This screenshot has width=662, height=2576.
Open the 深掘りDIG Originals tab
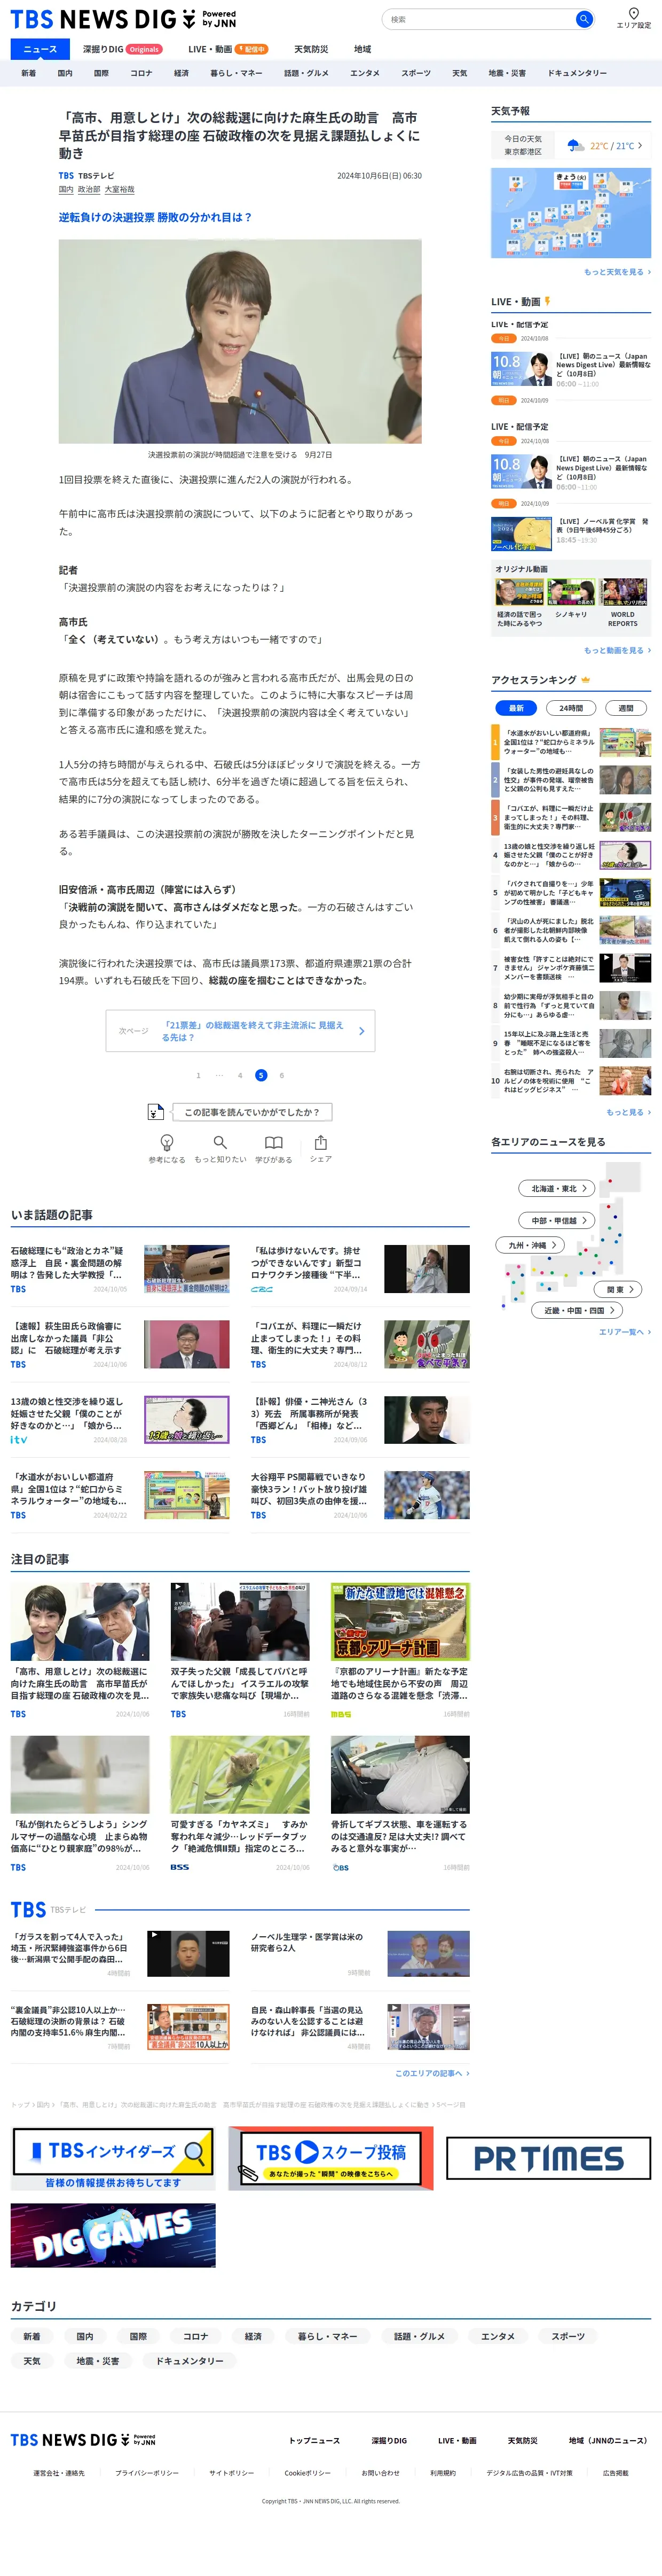[x=122, y=49]
